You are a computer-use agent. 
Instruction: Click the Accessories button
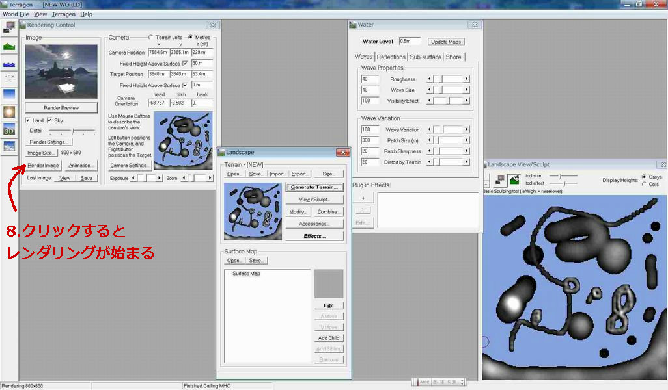314,224
